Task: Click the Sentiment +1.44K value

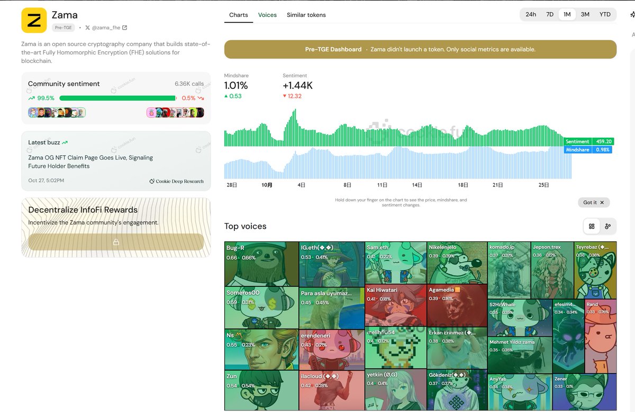Action: pos(297,85)
